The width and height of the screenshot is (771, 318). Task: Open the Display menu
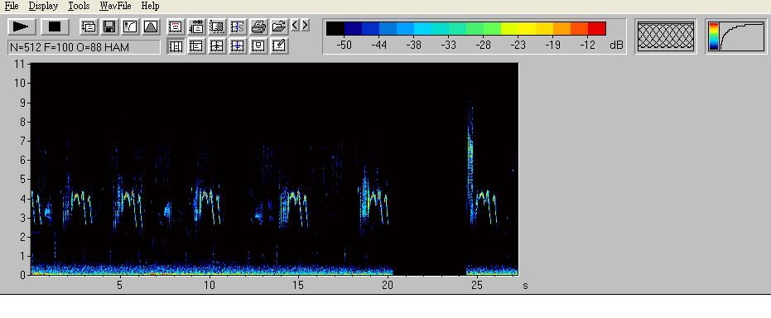click(43, 6)
